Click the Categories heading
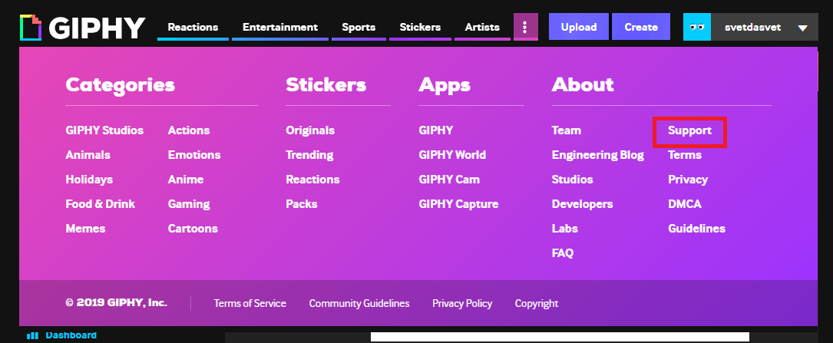The height and width of the screenshot is (343, 833). click(120, 85)
